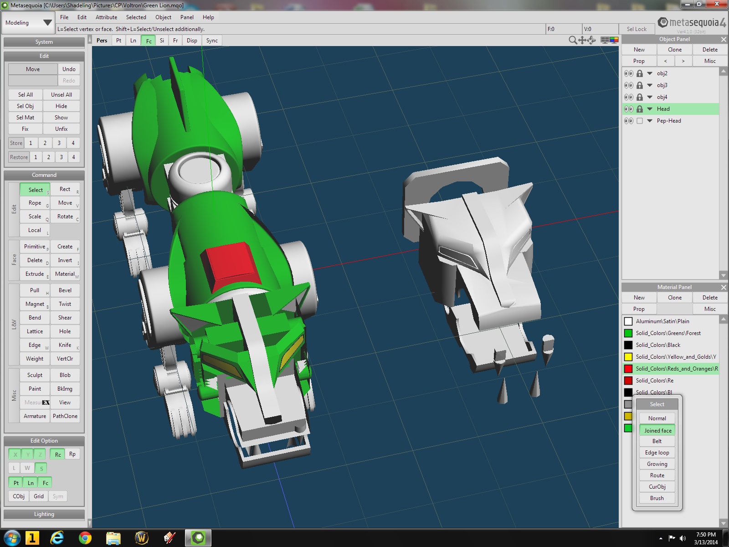Choose the Armature command
This screenshot has width=729, height=547.
click(x=35, y=416)
